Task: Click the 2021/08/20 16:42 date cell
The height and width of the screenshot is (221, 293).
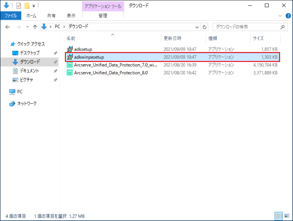Action: [180, 73]
